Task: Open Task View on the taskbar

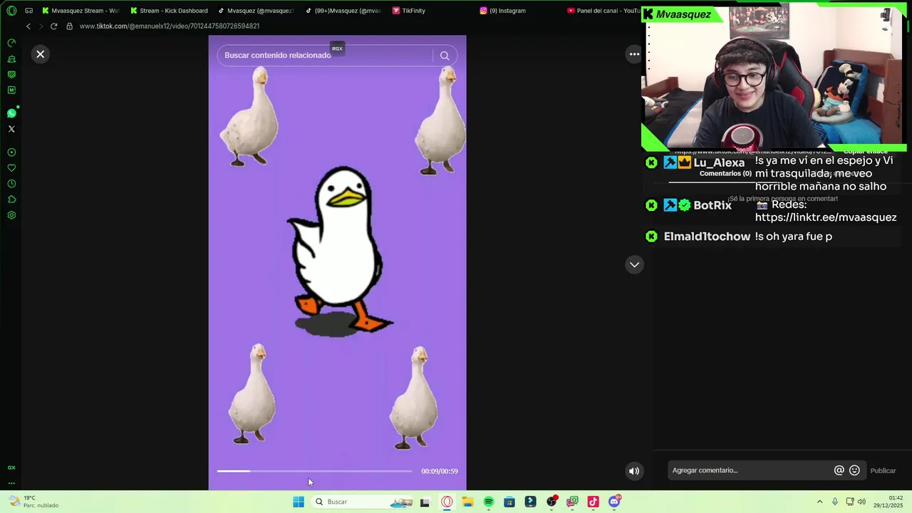Action: point(425,502)
